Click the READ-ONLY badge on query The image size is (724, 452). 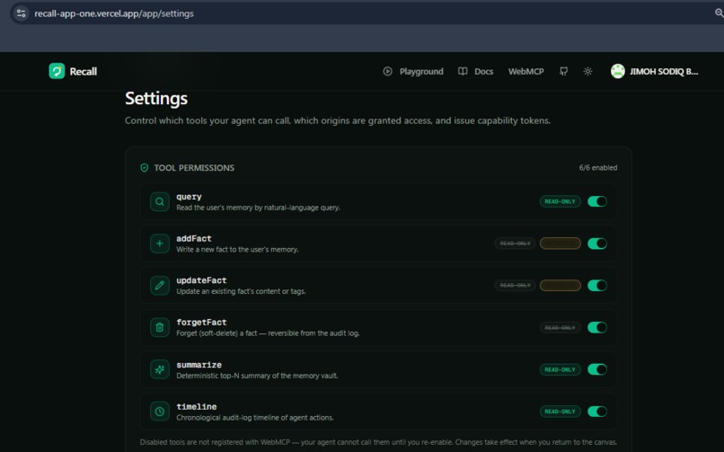pos(561,201)
